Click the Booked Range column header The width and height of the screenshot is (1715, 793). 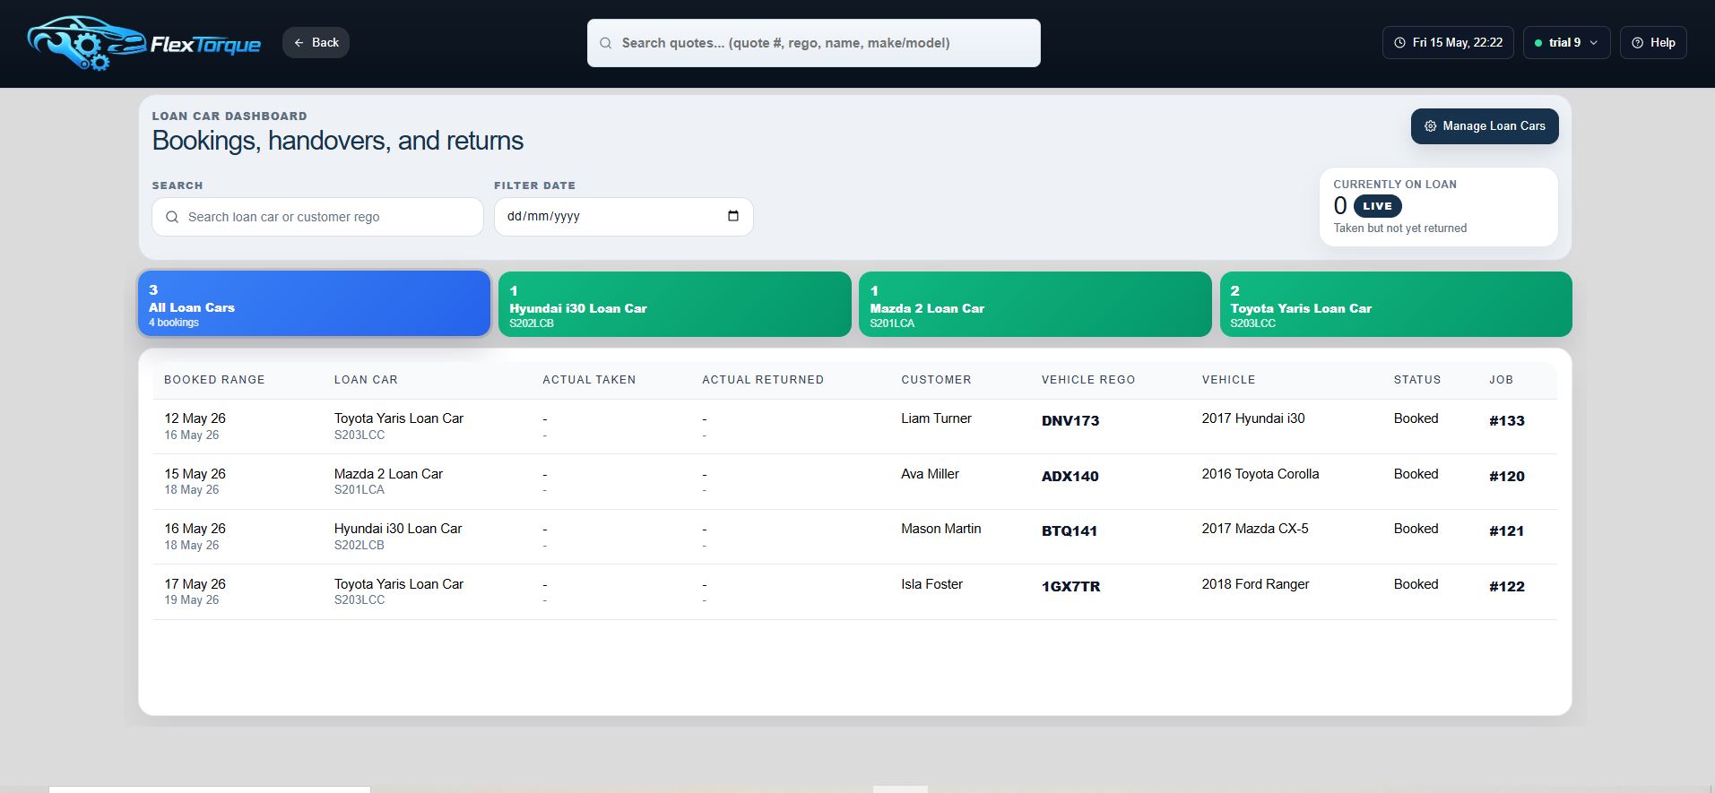pos(214,380)
